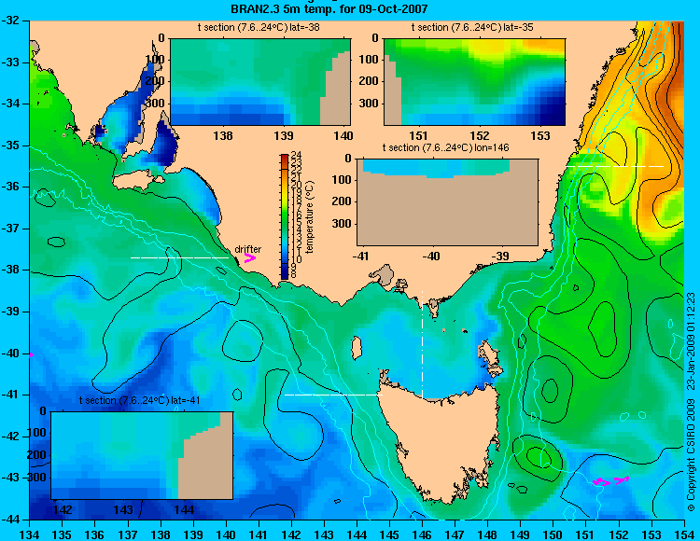The image size is (700, 541).
Task: Click the "-38" latitude axis label
Action: (12, 270)
